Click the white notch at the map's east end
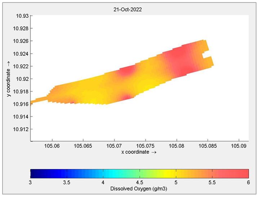 pyautogui.click(x=206, y=55)
